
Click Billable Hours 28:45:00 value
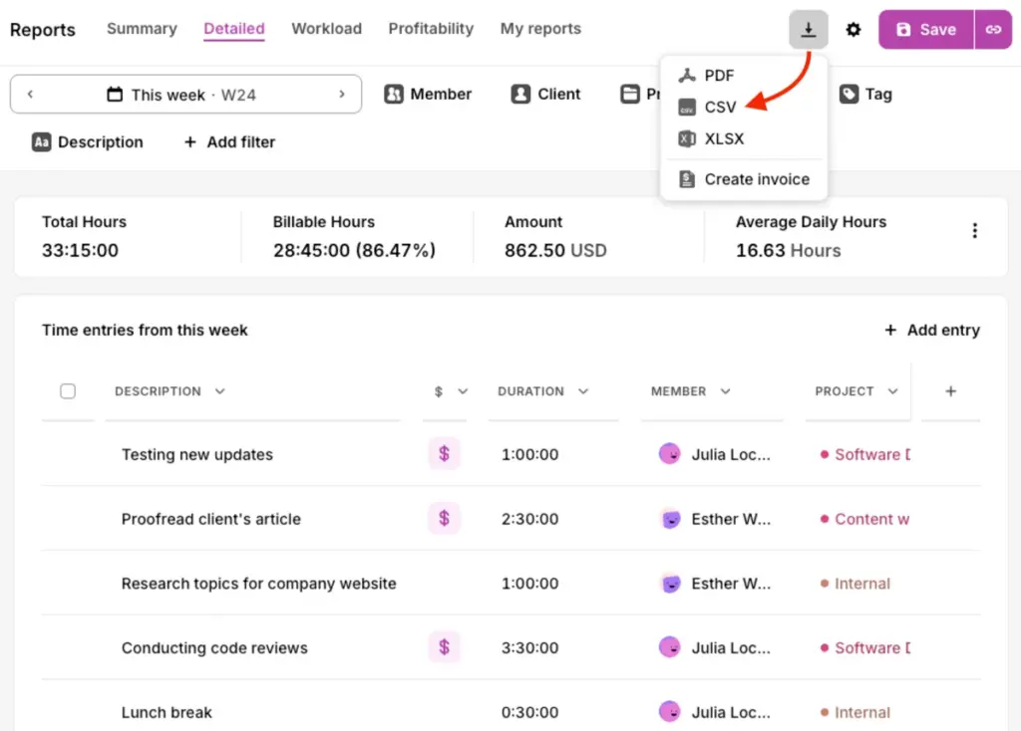tap(354, 250)
